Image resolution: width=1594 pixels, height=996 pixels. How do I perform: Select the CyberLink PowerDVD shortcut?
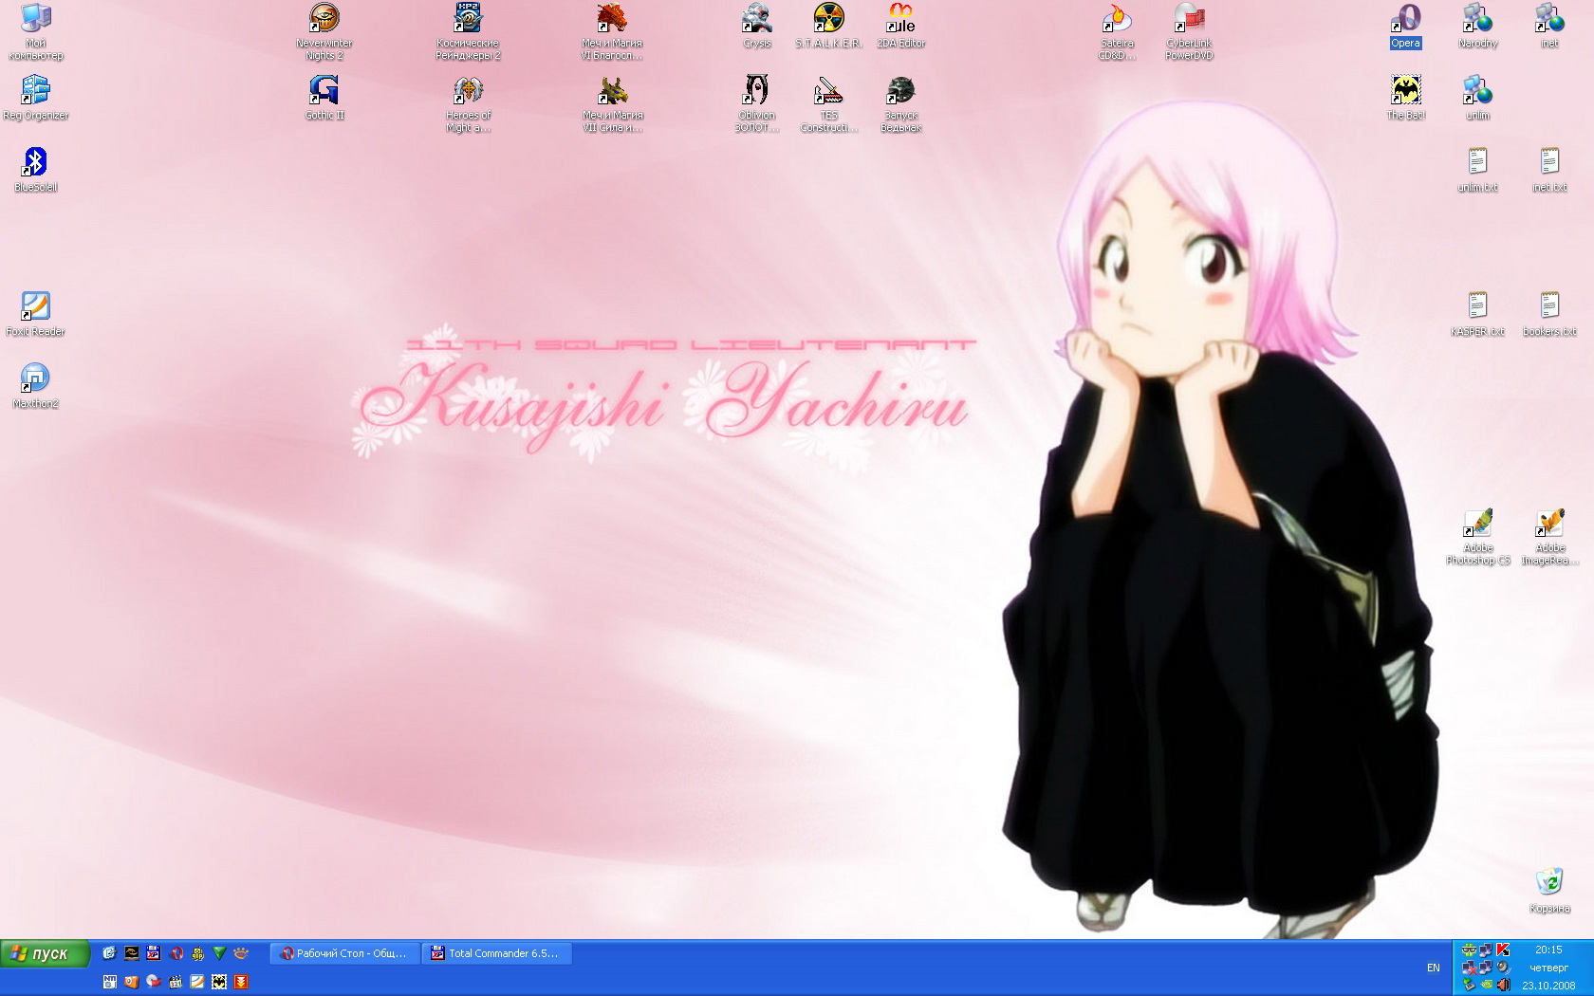tap(1190, 31)
